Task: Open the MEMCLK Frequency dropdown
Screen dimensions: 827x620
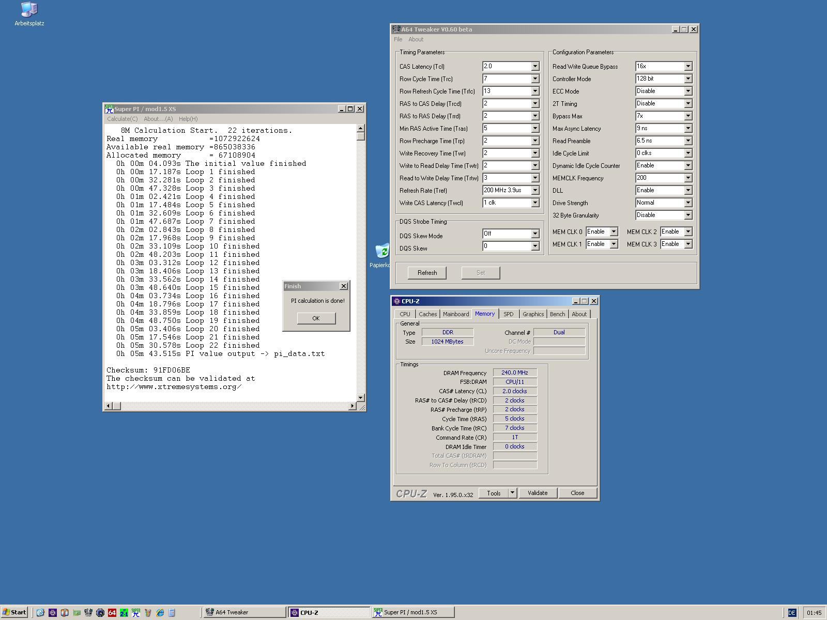Action: point(688,178)
